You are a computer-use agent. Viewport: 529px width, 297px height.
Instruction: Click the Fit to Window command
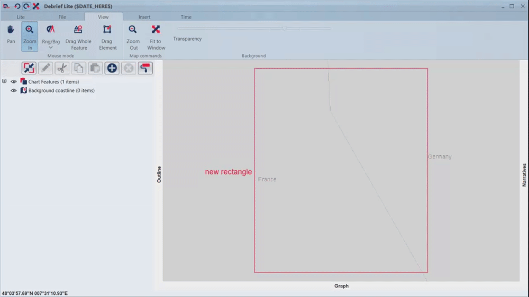coord(156,37)
